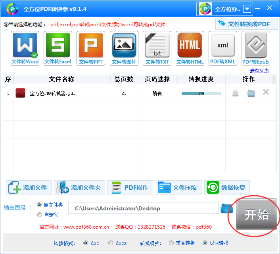
Task: Open the 数据恢复 button
Action: [227, 187]
